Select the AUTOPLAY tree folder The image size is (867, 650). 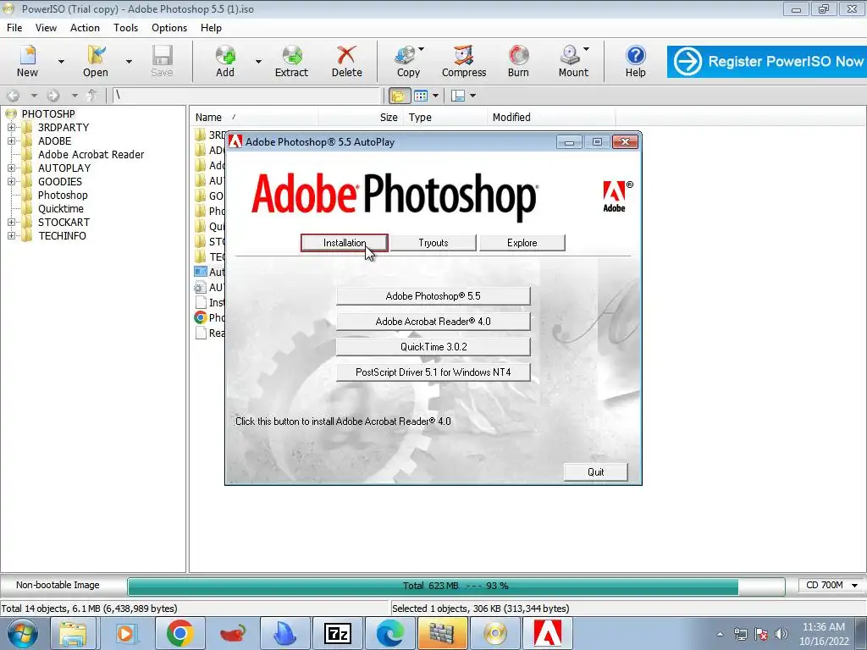(64, 168)
